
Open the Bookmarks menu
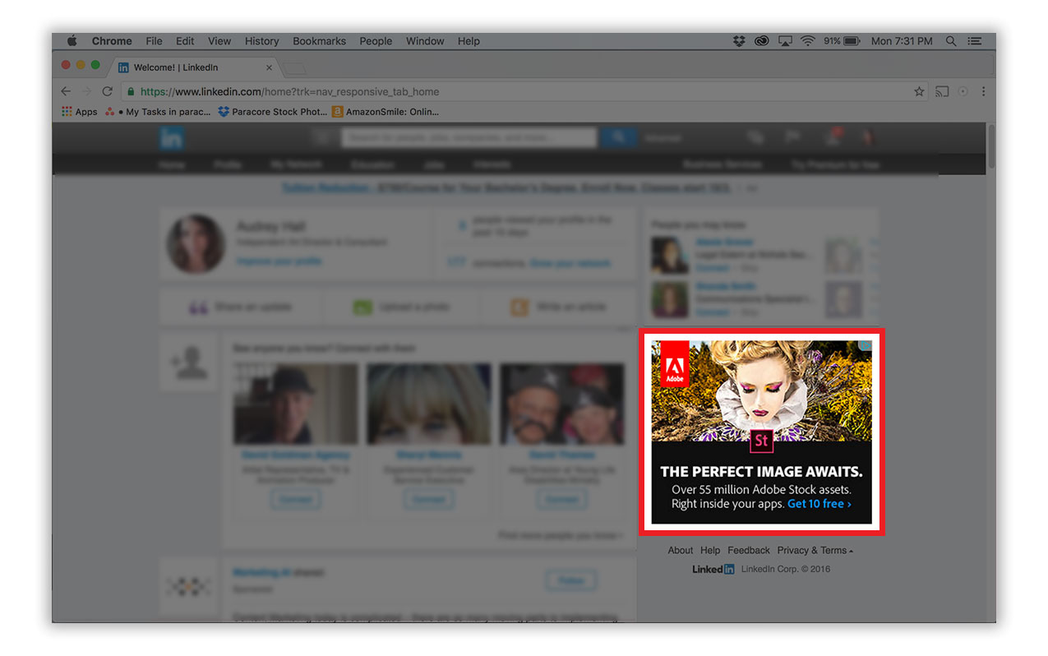320,41
